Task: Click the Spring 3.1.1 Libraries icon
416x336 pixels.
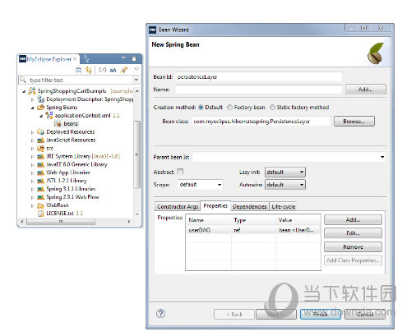Action: pos(41,189)
